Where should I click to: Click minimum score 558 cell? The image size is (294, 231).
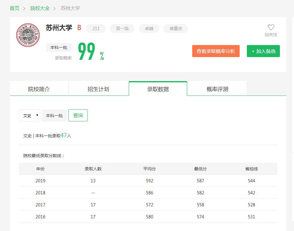[200, 205]
